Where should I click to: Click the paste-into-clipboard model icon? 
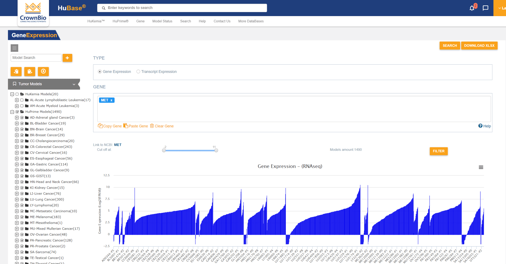[x=30, y=72]
